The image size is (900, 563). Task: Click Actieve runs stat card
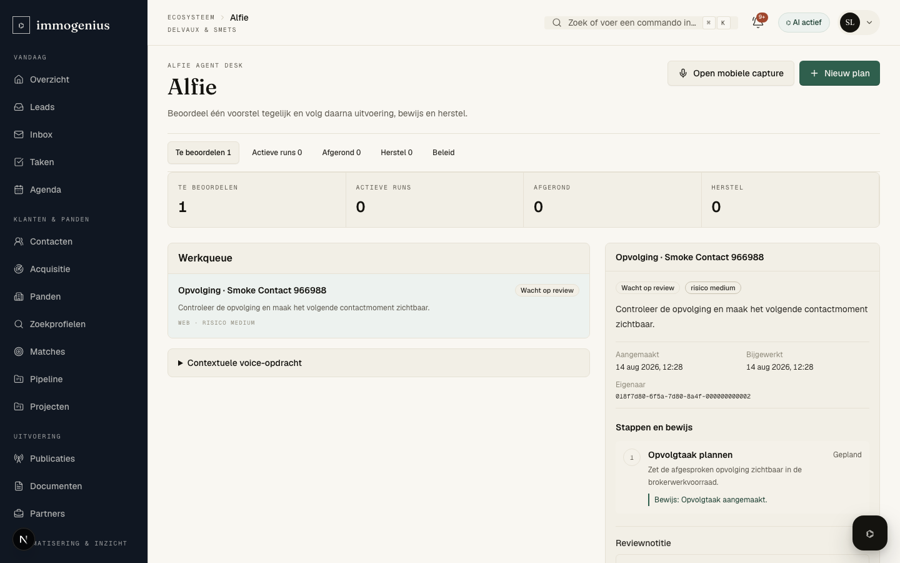(434, 200)
